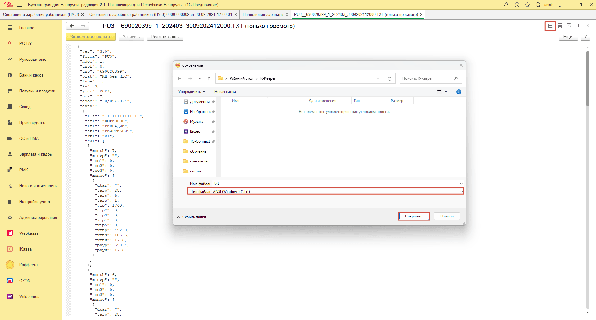Click the save-to-disk icon in the document toolbar
This screenshot has height=320, width=596.
point(550,26)
